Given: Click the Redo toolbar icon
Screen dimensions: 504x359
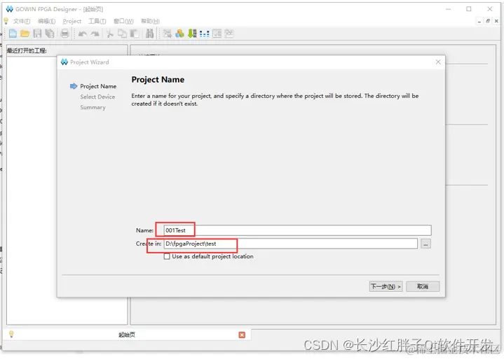Looking at the screenshot, I should [95, 34].
